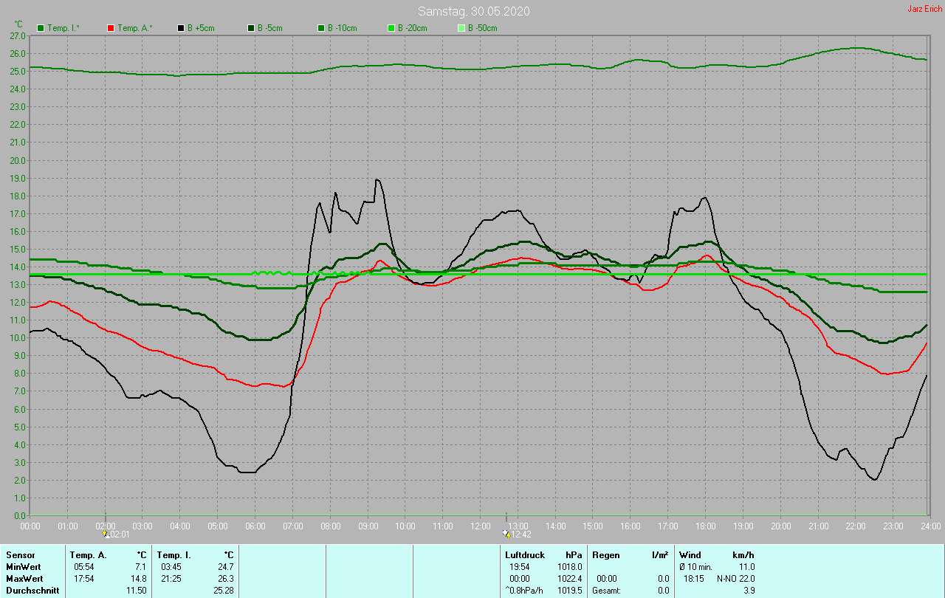945x598 pixels.
Task: Select the Temp. I. column header in table
Action: [x=174, y=554]
